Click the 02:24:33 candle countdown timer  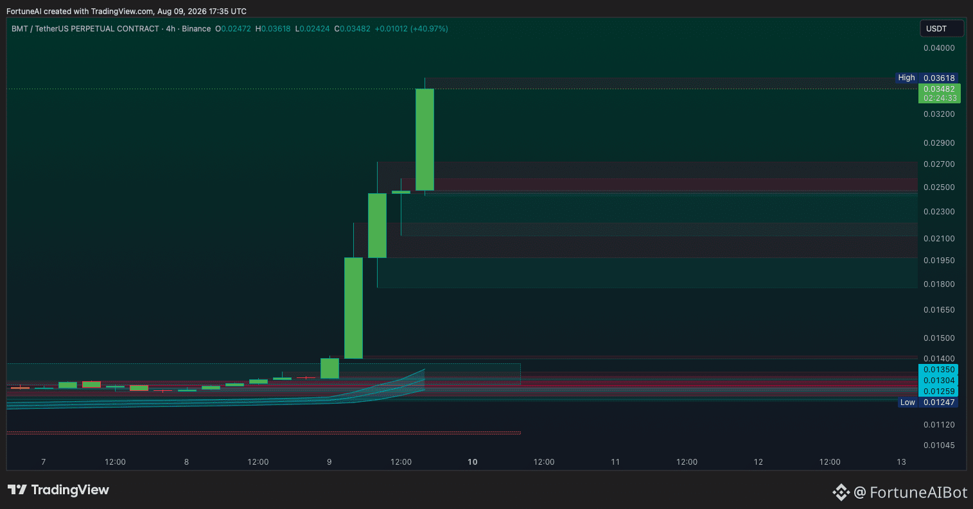point(939,98)
